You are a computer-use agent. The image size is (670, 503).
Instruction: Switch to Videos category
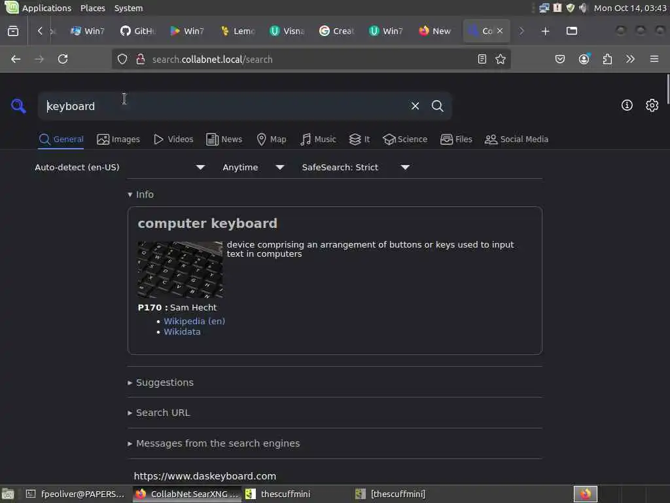(x=173, y=139)
